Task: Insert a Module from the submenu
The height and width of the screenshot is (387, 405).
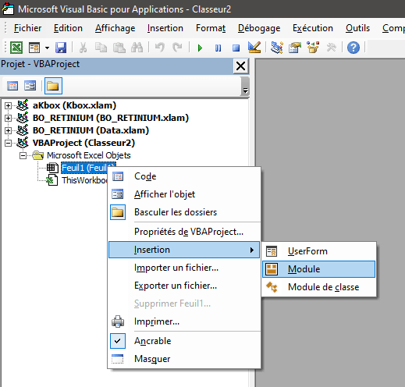Action: pos(318,269)
